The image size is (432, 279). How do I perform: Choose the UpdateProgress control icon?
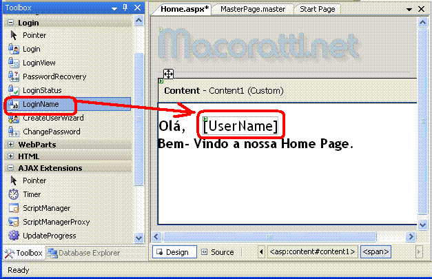point(13,236)
